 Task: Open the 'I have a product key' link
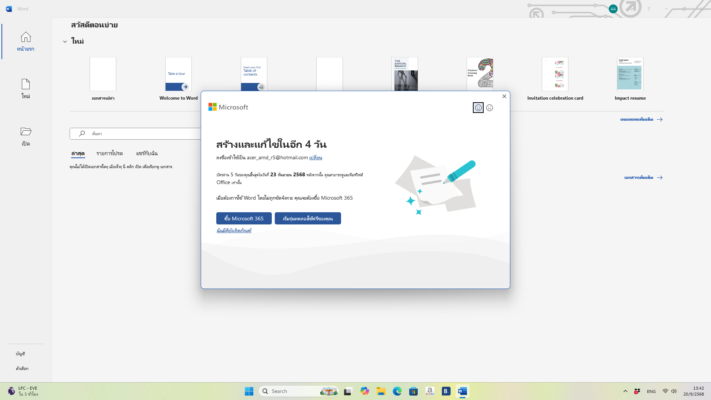point(234,230)
